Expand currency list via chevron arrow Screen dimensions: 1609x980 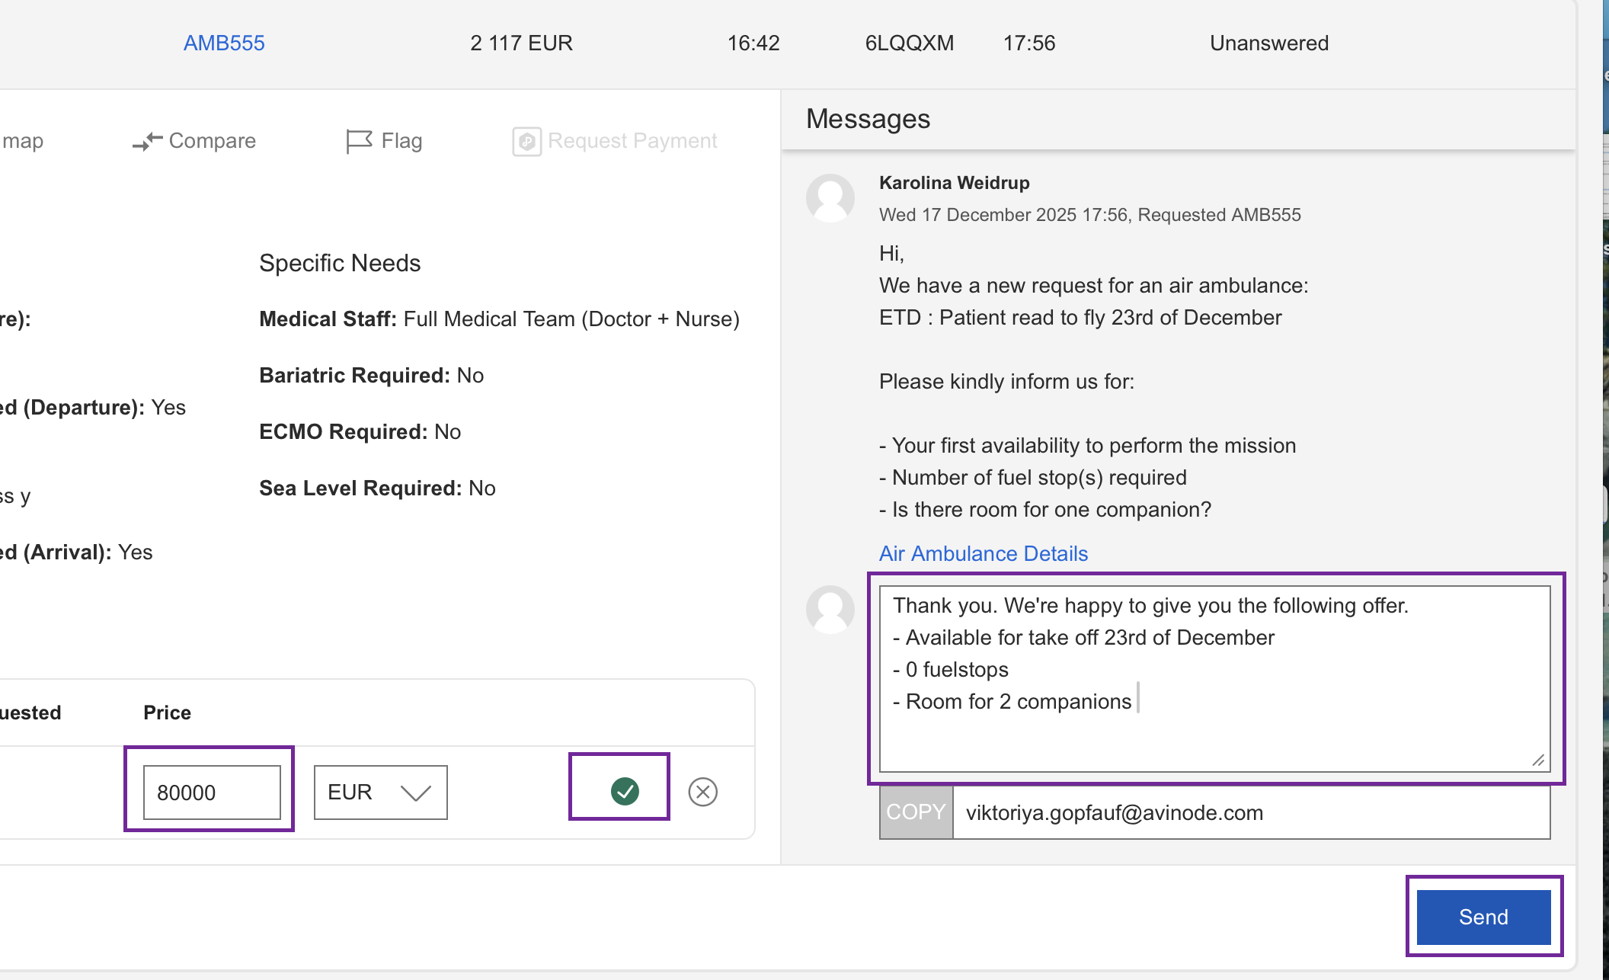coord(416,793)
